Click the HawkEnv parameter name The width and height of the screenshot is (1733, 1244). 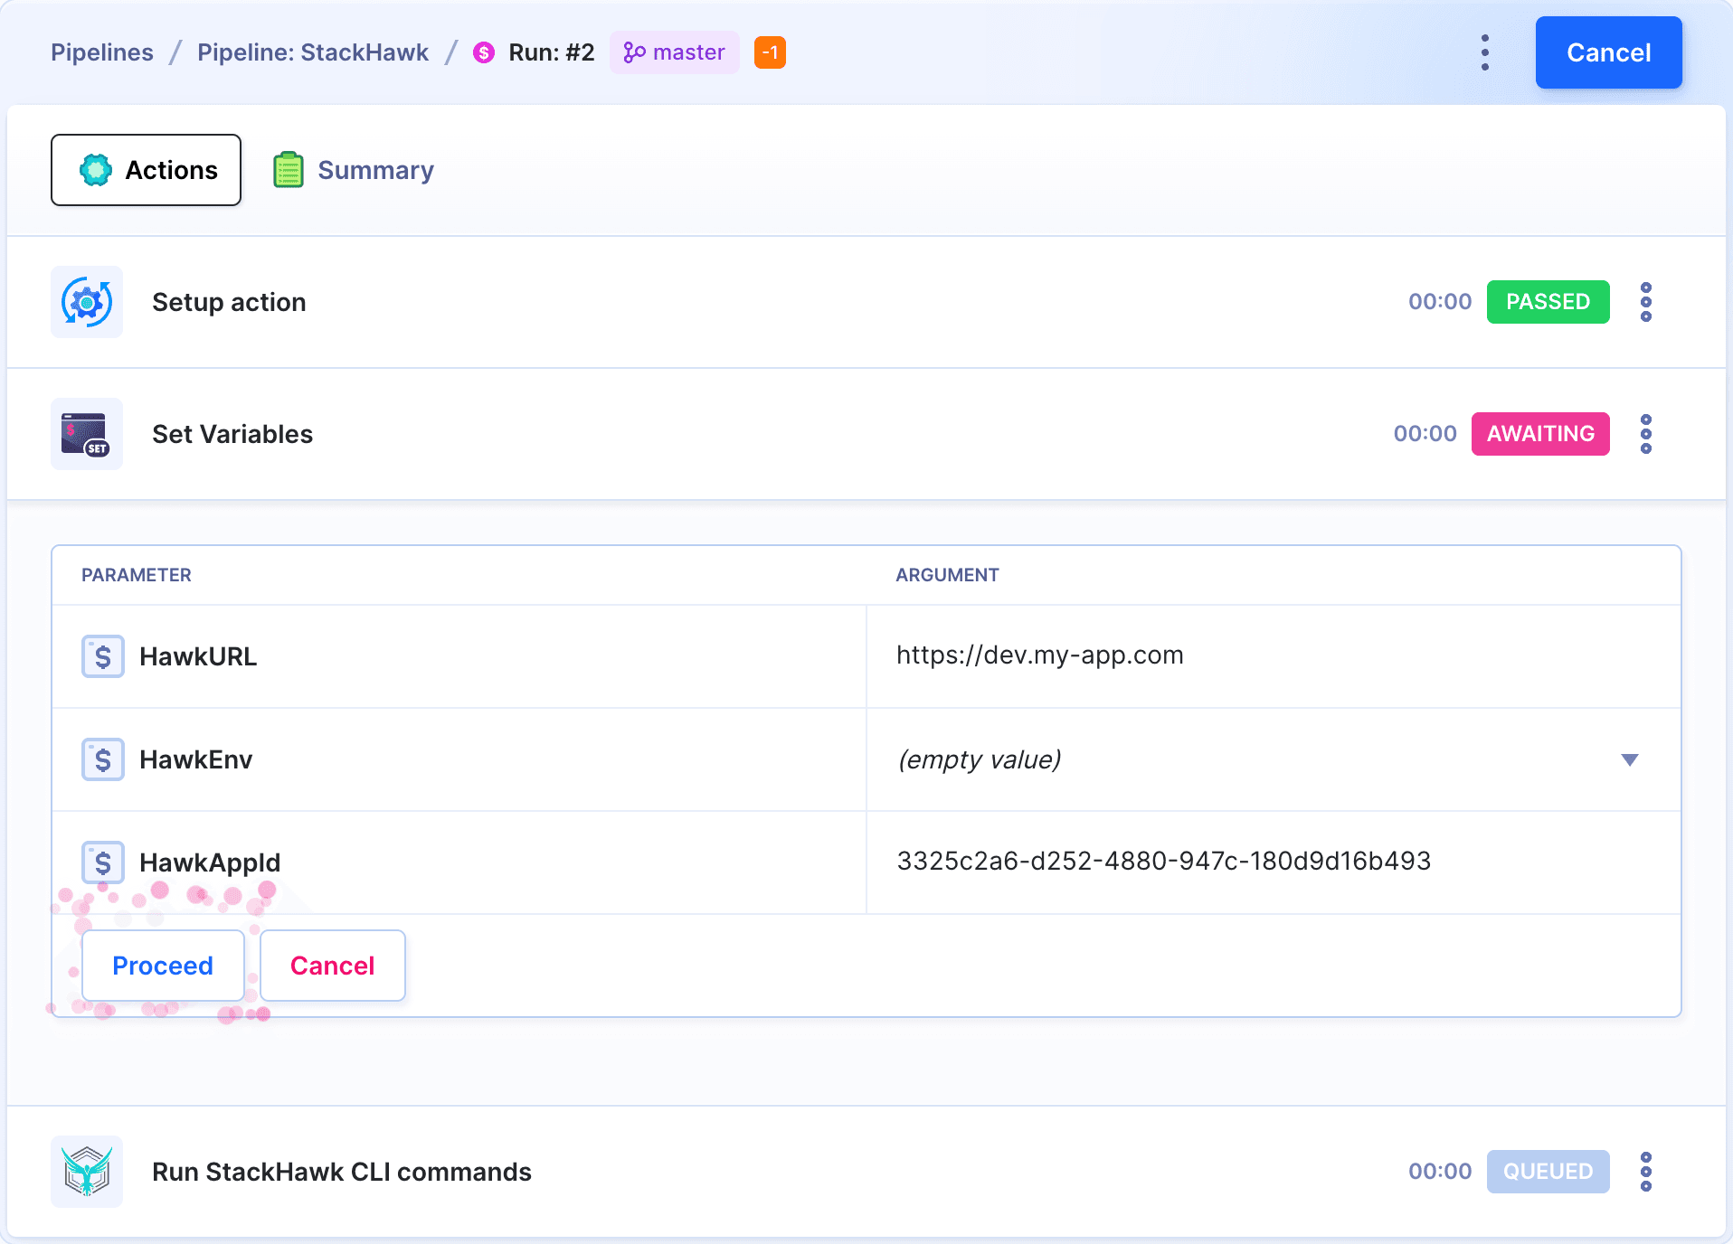(196, 759)
